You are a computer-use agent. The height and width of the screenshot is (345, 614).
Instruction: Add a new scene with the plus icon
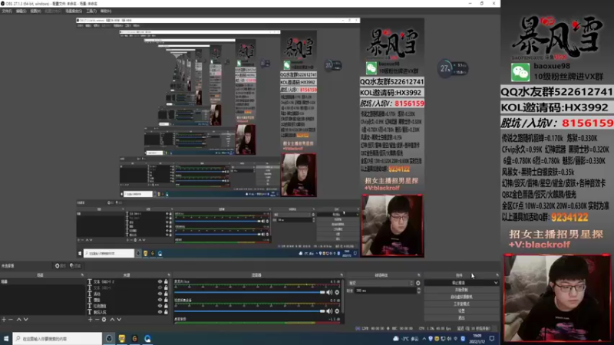[x=4, y=320]
